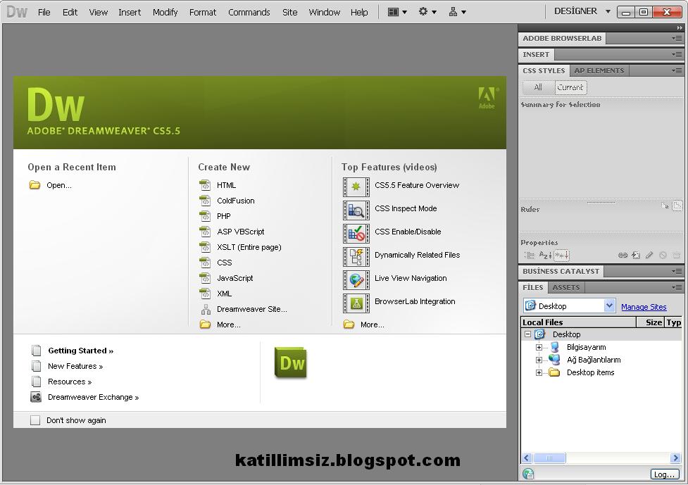Click the Files scrollbar right arrow
This screenshot has height=485, width=688.
(x=676, y=458)
